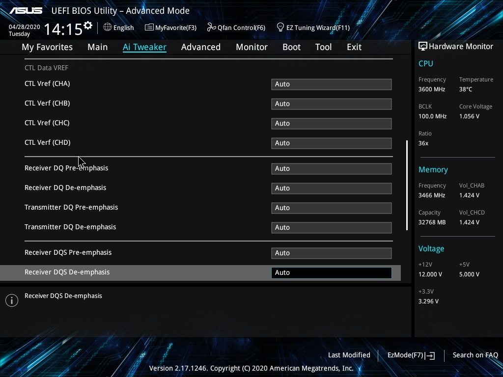This screenshot has width=503, height=377.
Task: Open CTL Vref (CHC) Auto field
Action: [x=332, y=123]
